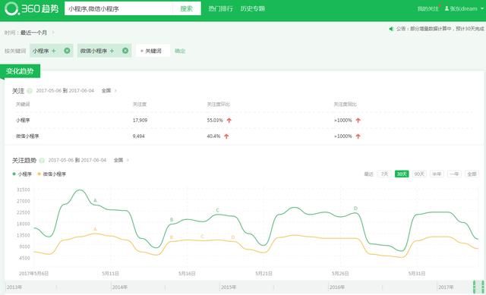Screen dimensions: 486x295
Task: Click green marker B on 小程序 line
Action: 172,220
